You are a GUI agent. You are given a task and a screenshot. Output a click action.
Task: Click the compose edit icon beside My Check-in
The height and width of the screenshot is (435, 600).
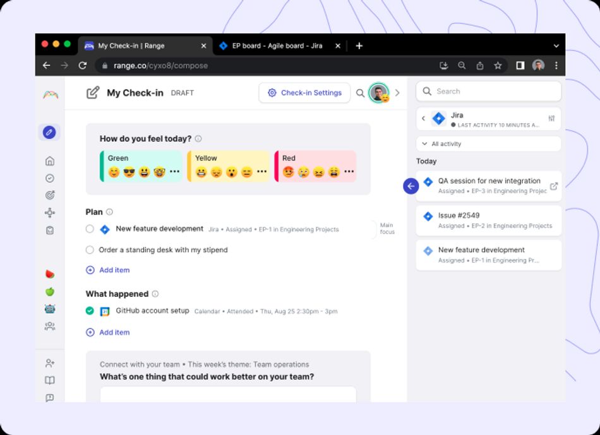93,93
